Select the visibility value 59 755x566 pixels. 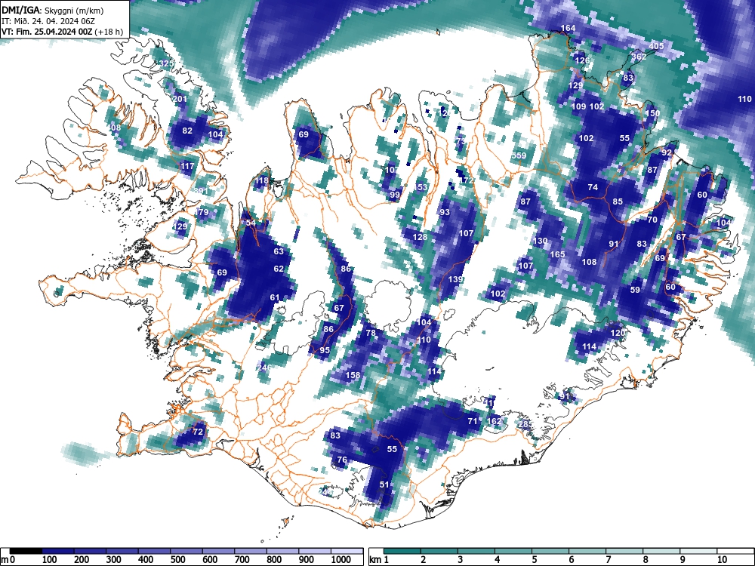click(635, 290)
